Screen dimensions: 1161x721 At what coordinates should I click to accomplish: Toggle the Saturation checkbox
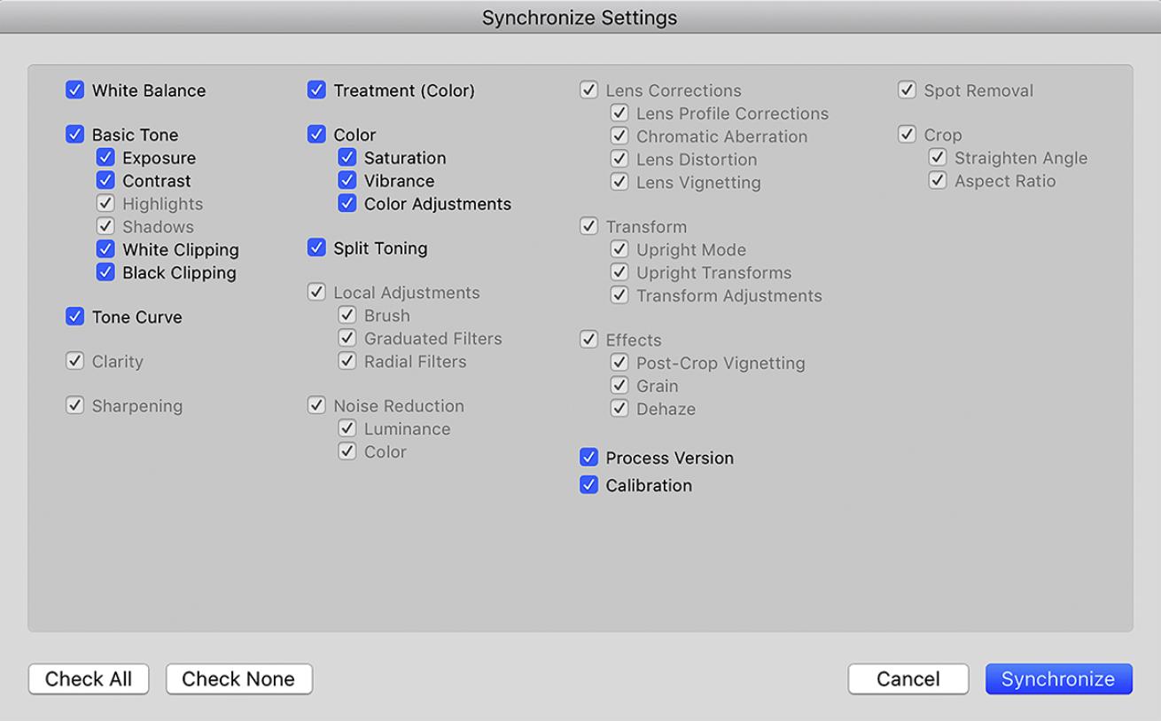click(x=347, y=158)
